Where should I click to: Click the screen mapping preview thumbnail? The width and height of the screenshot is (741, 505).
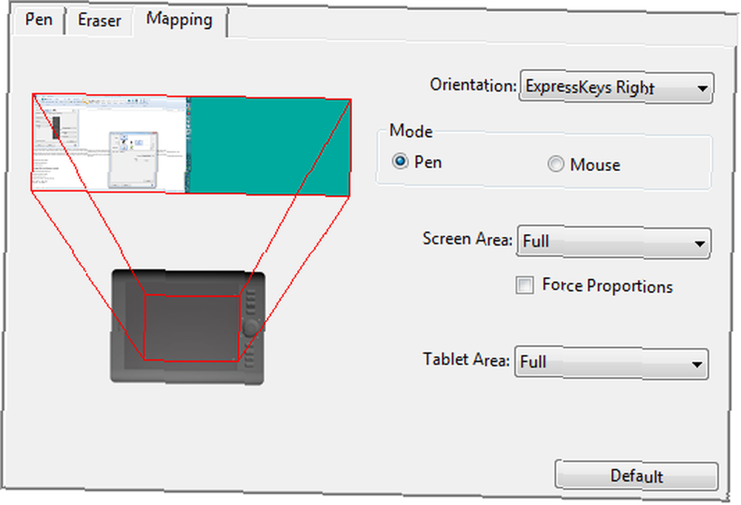point(191,144)
